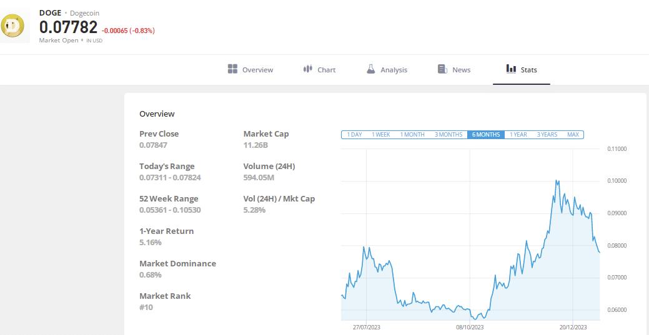Viewport: 649px width, 335px height.
Task: Switch to the Chart tab
Action: pyautogui.click(x=319, y=69)
